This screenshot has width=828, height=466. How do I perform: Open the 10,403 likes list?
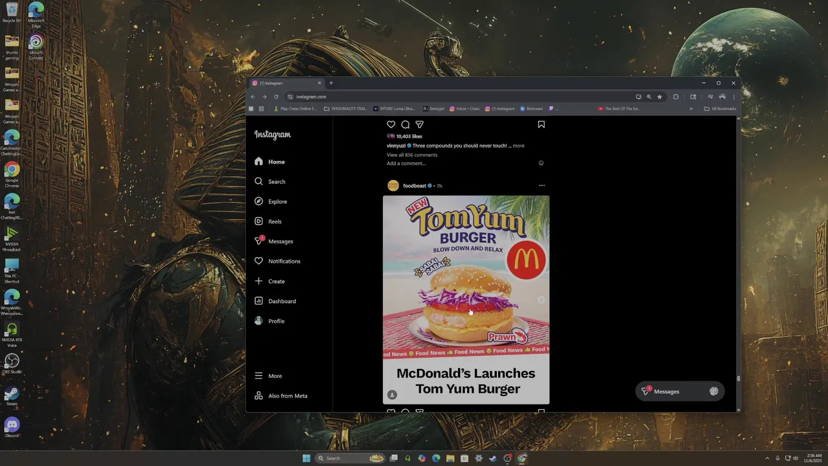point(409,137)
